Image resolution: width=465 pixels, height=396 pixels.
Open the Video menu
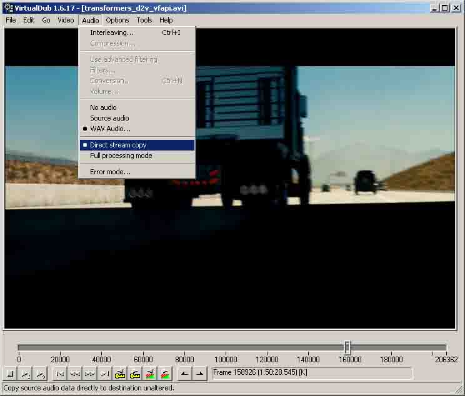click(66, 20)
